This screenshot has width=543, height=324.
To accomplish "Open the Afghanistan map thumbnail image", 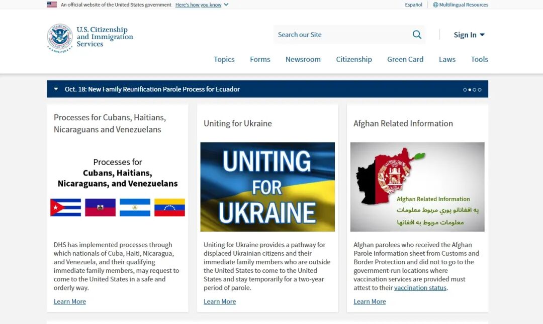I will coord(417,187).
